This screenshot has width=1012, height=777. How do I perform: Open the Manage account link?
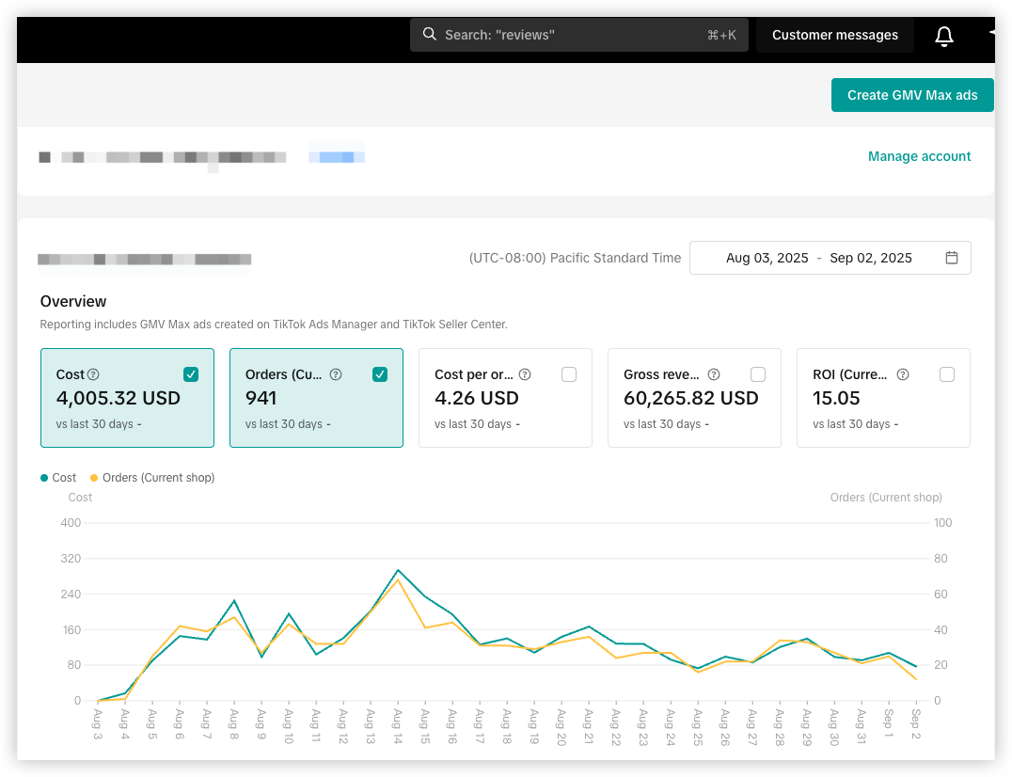click(919, 156)
